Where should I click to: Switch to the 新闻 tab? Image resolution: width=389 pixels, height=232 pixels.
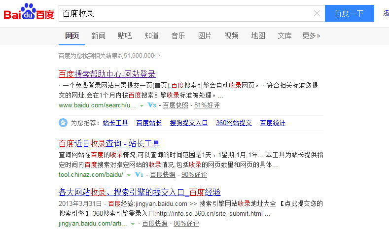click(98, 35)
